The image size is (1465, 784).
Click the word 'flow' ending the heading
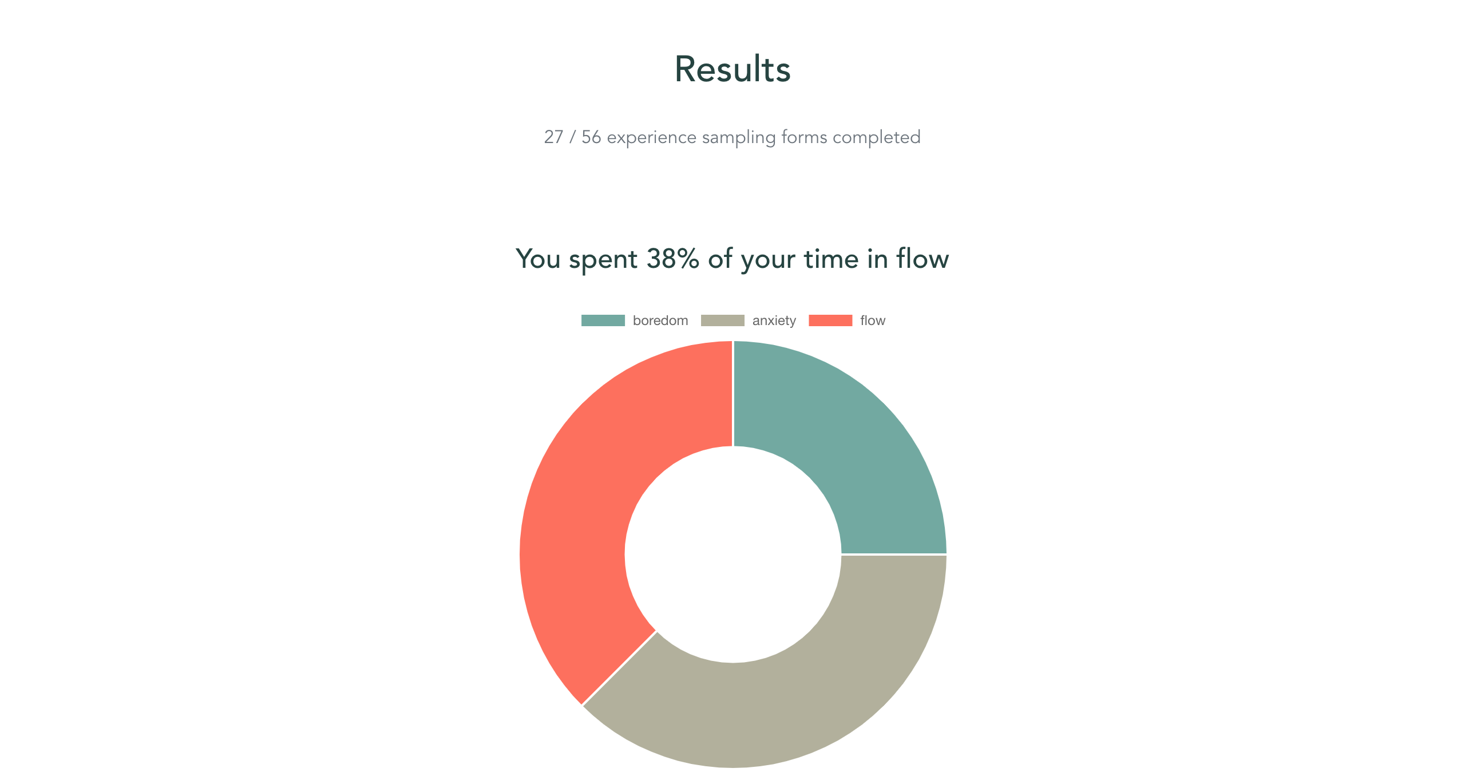point(923,259)
